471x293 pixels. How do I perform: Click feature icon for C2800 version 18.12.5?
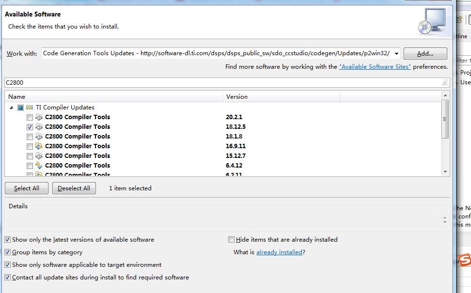pos(39,127)
